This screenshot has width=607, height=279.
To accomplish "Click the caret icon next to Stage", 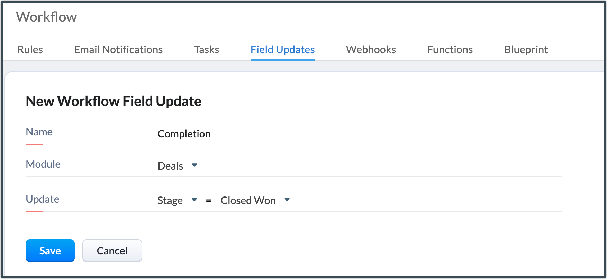I will (194, 200).
